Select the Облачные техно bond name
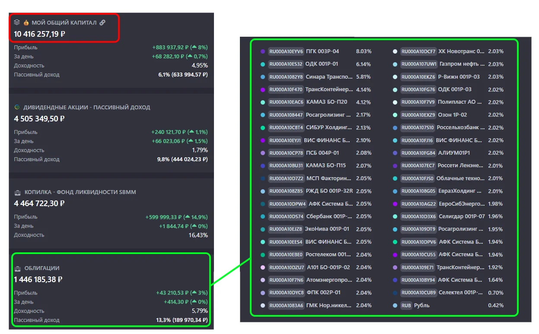The width and height of the screenshot is (539, 334). pos(460,178)
